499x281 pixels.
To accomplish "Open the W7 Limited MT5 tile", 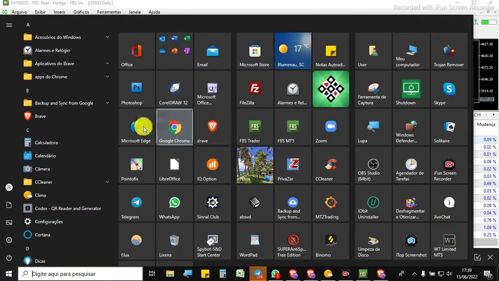I will click(449, 241).
